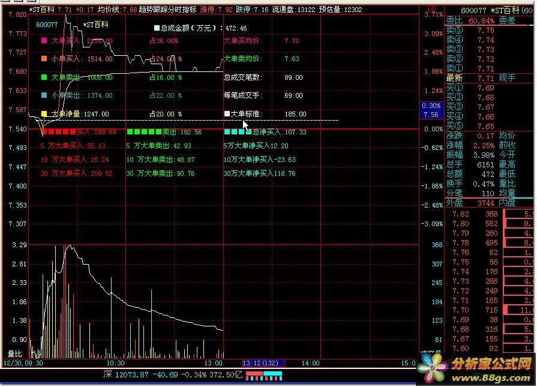Select the 买⑤ 7.65 bid row
The height and width of the screenshot is (387, 537).
click(470, 127)
